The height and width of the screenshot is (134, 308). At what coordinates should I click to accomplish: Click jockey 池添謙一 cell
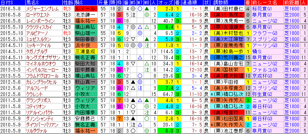[x=86, y=15]
